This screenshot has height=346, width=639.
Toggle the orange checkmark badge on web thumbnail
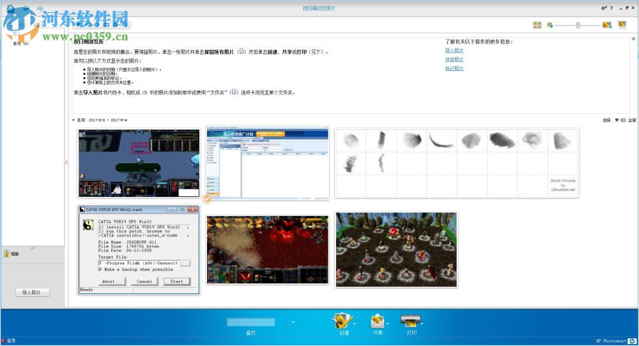tap(208, 199)
